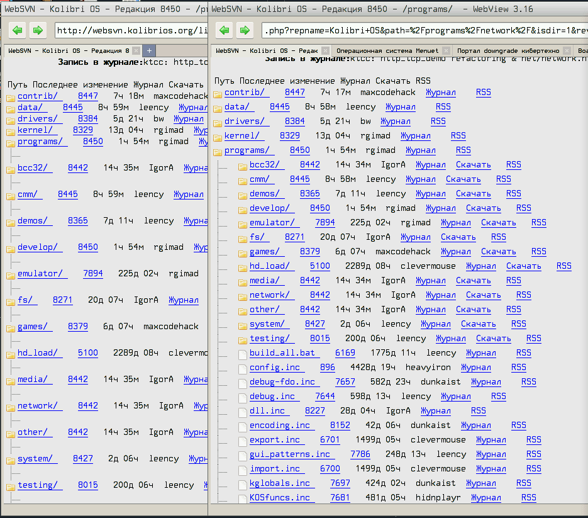Click the file icon beside KOSfuncs.inc
Image resolution: width=588 pixels, height=518 pixels.
pyautogui.click(x=243, y=498)
